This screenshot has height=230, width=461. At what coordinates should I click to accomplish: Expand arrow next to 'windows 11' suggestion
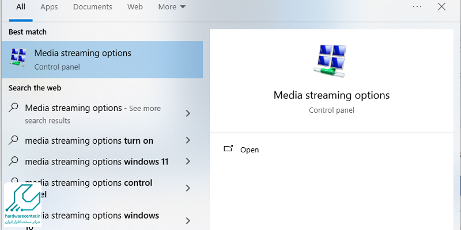click(188, 162)
